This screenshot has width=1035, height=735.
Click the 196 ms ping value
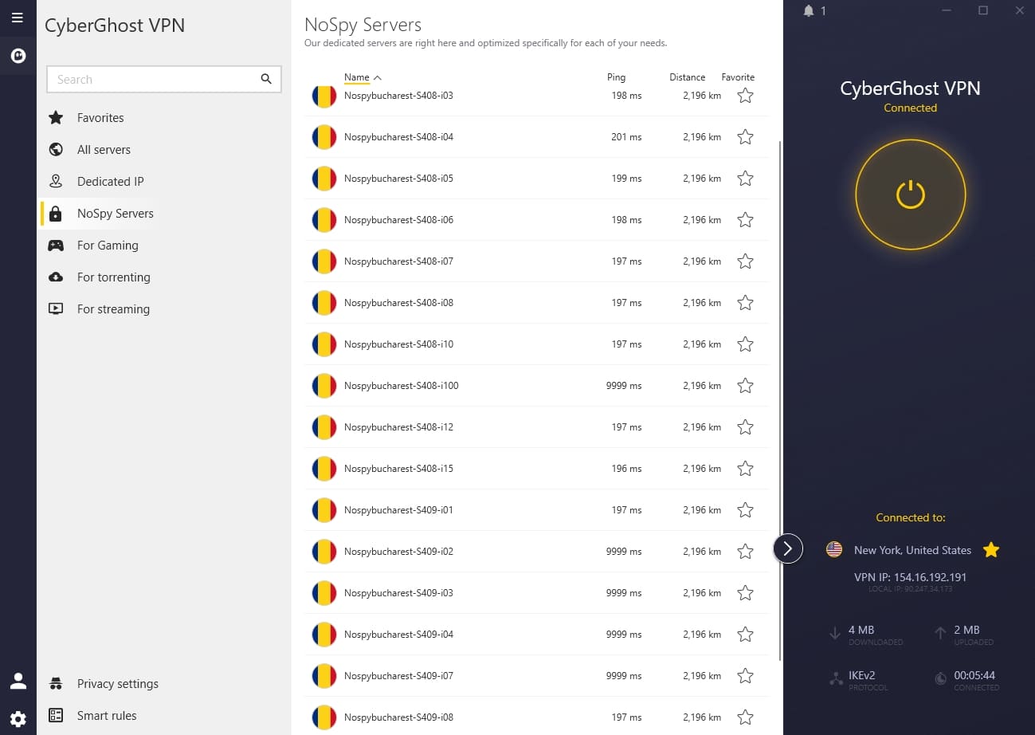(x=626, y=469)
